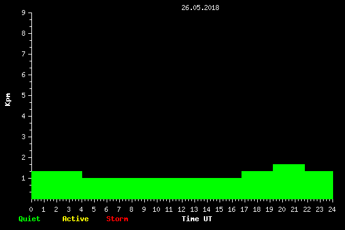Image resolution: width=345 pixels, height=230 pixels.
Task: Click the 5 value on the Kp axis
Action: pos(24,95)
